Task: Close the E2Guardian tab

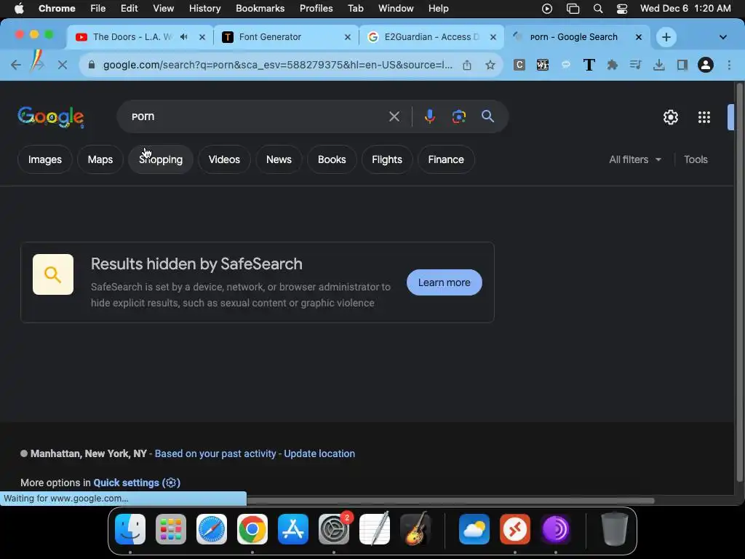Action: point(493,37)
